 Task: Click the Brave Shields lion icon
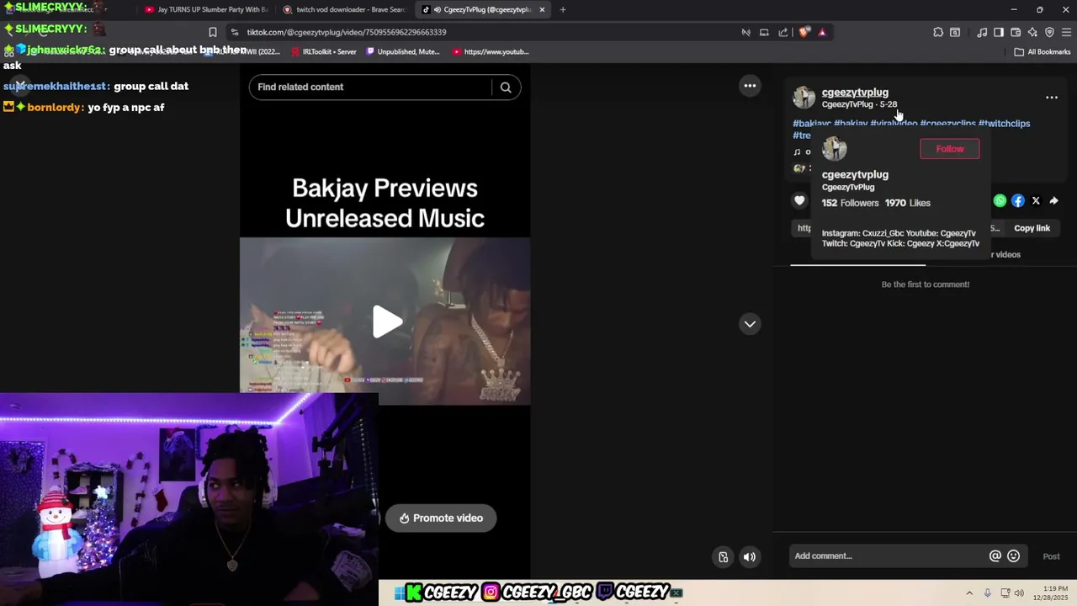(x=804, y=32)
